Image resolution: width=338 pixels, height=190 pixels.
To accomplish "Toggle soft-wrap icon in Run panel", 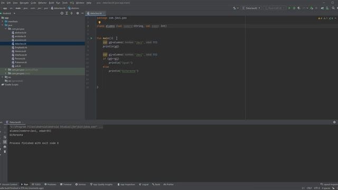I will pyautogui.click(x=5, y=137).
